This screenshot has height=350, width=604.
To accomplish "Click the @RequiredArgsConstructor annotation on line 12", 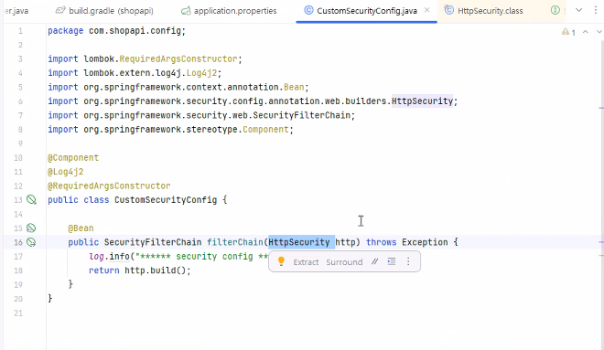I will pyautogui.click(x=109, y=186).
